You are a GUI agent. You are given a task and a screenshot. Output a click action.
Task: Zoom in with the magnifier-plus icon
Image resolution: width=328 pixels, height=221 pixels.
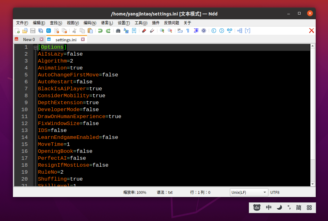[x=161, y=31]
